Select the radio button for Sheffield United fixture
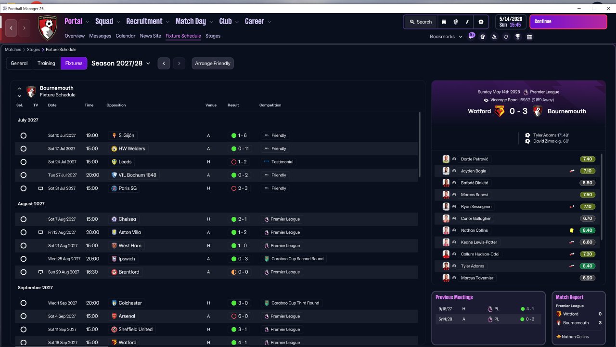The image size is (616, 347). click(23, 330)
